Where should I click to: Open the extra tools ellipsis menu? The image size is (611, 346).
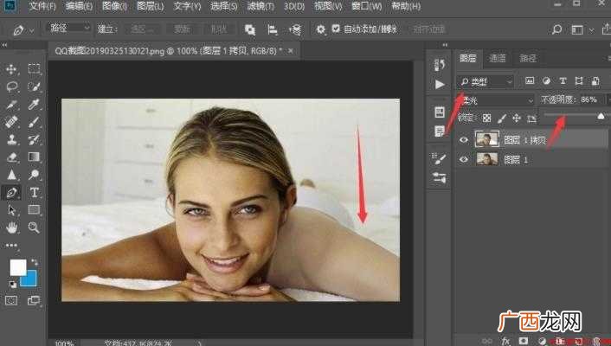(11, 246)
